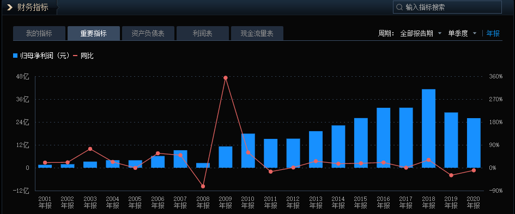The image size is (515, 214).
Task: Open the 单季度 dropdown
Action: (463, 33)
